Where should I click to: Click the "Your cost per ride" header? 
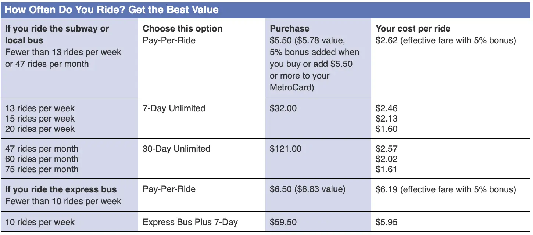[x=413, y=29]
